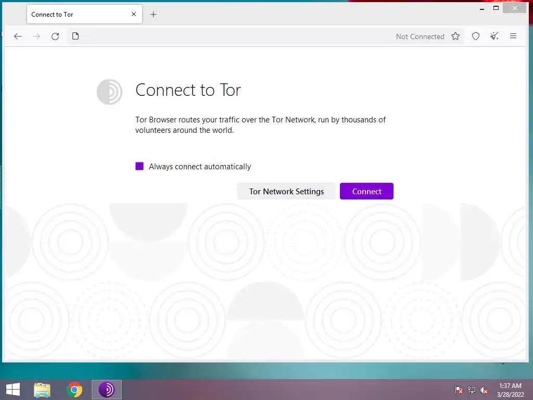Click the Tor onion logo beside the heading
The width and height of the screenshot is (533, 400).
click(109, 92)
